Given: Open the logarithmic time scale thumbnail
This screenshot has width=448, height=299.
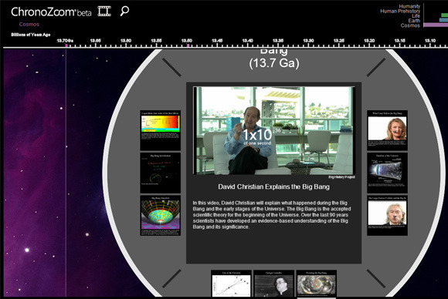Looking at the screenshot, I should 161,130.
